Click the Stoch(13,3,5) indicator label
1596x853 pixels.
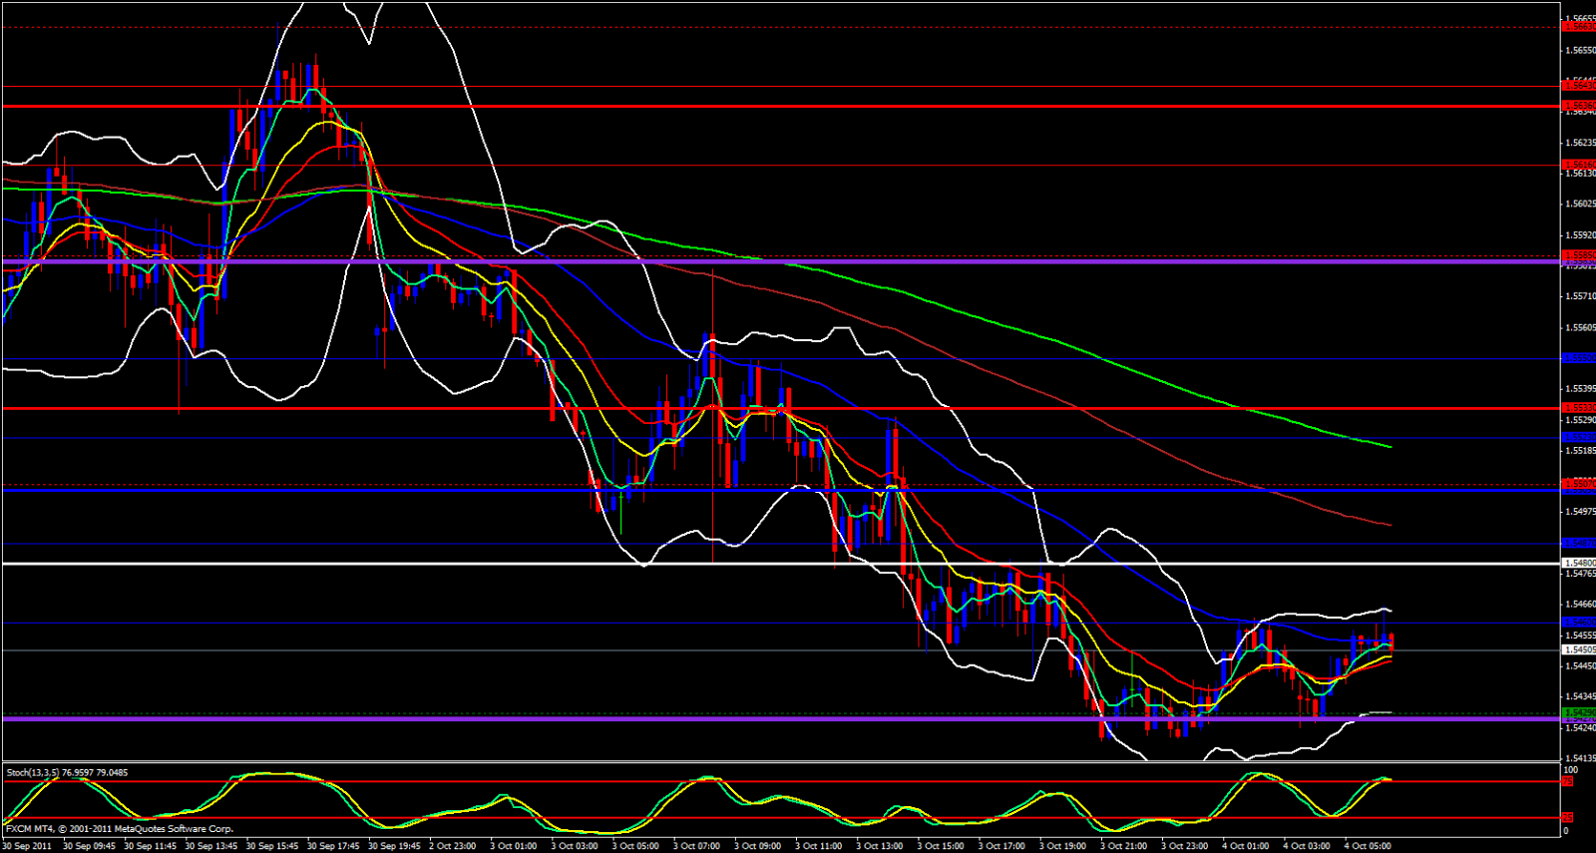[67, 772]
